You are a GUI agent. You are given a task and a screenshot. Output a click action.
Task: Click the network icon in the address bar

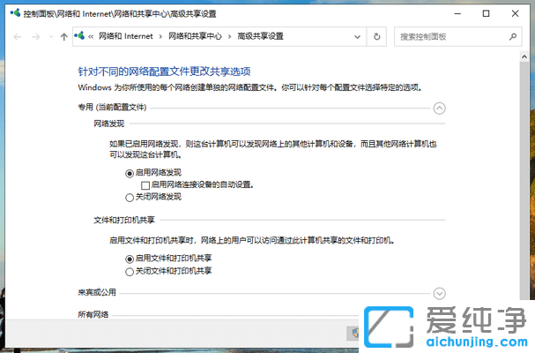coord(80,36)
